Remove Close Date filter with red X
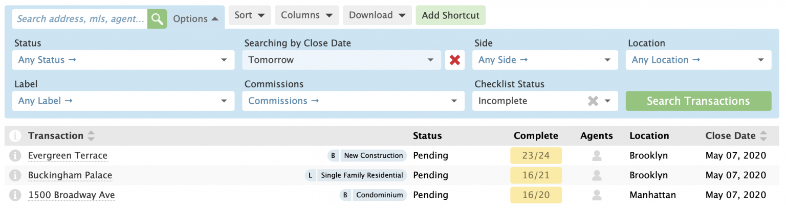This screenshot has width=786, height=211. point(454,60)
